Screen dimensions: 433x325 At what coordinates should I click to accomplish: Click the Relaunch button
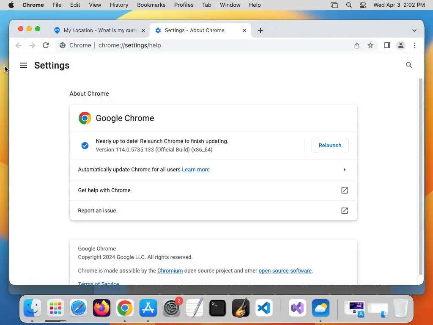click(x=330, y=146)
